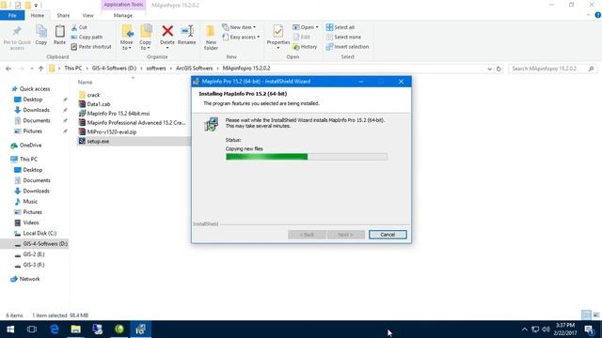The image size is (602, 338).
Task: Open GIS-3 (F:) drive
Action: pyautogui.click(x=34, y=265)
